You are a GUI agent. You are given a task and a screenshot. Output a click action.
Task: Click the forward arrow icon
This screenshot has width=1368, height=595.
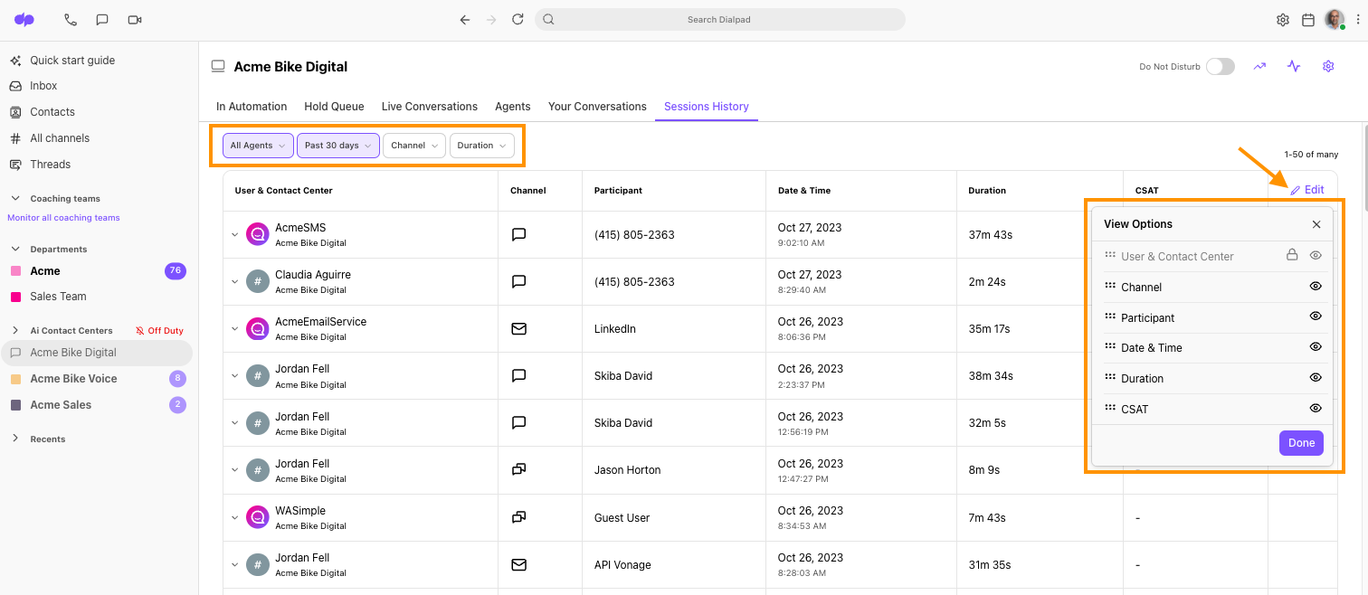tap(491, 19)
